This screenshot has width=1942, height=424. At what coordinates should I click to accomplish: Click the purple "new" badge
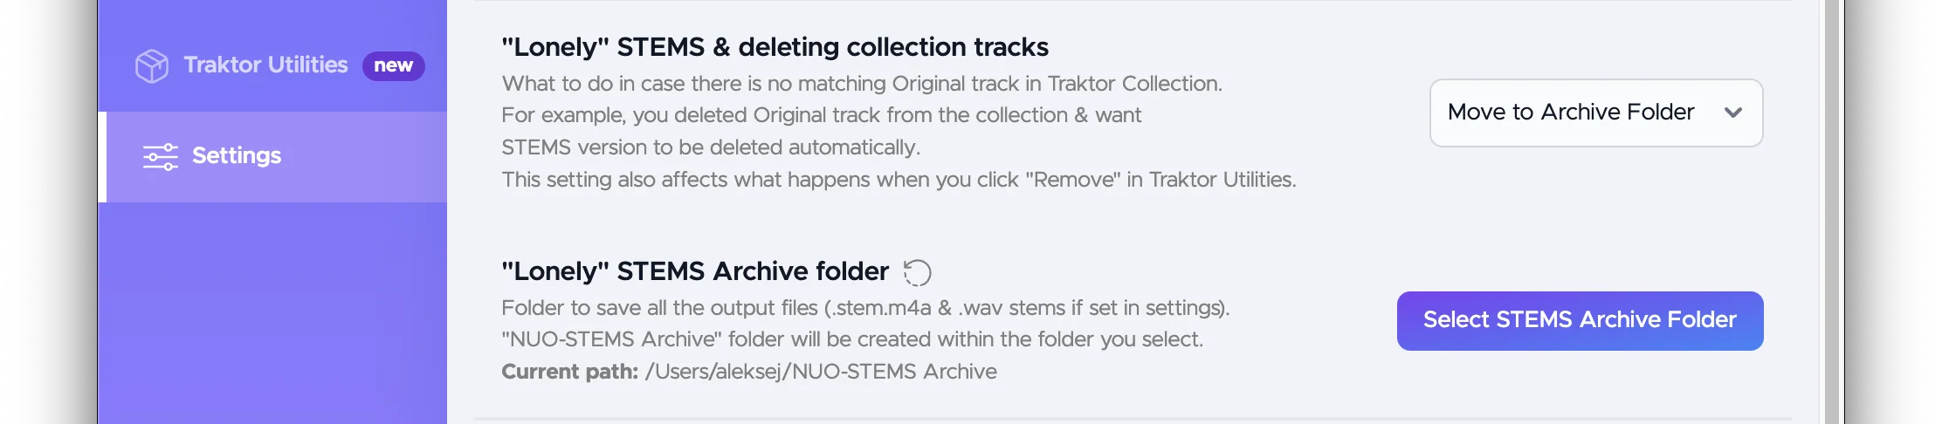point(394,65)
